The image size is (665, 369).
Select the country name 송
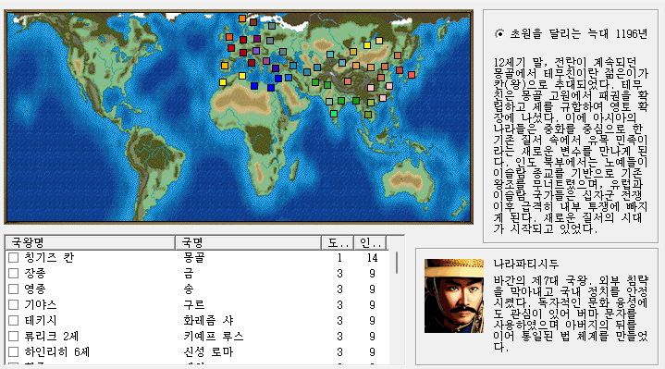[x=189, y=289]
